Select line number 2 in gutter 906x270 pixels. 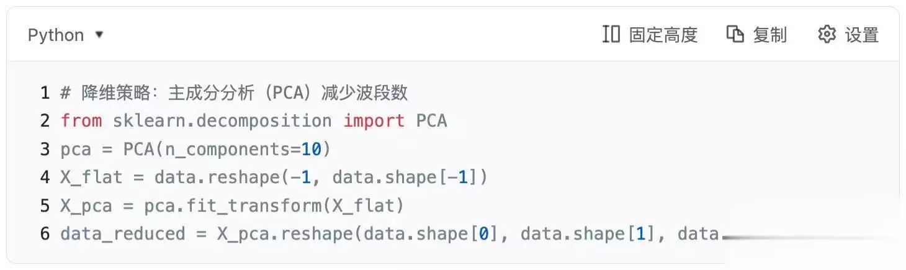click(x=45, y=120)
